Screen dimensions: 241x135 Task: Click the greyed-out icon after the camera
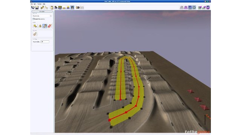82,7
